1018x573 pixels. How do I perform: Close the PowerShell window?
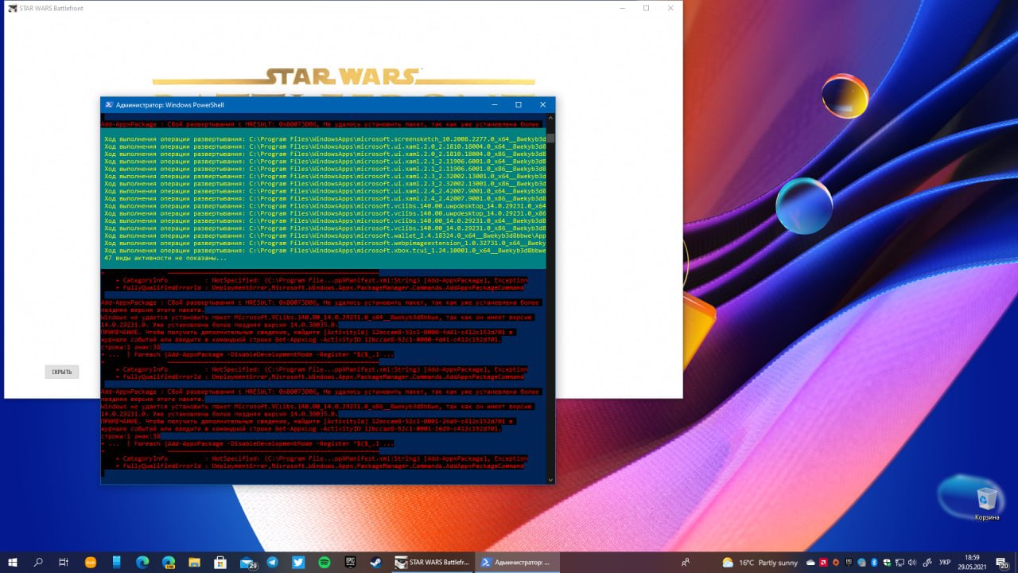[x=543, y=104]
